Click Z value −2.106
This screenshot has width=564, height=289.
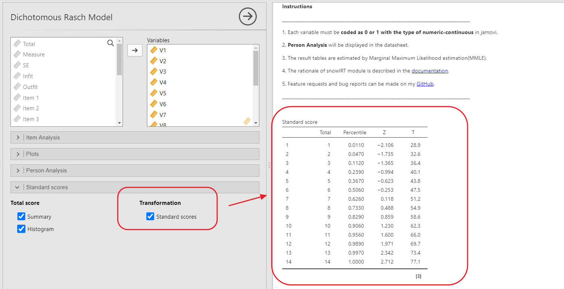click(385, 145)
